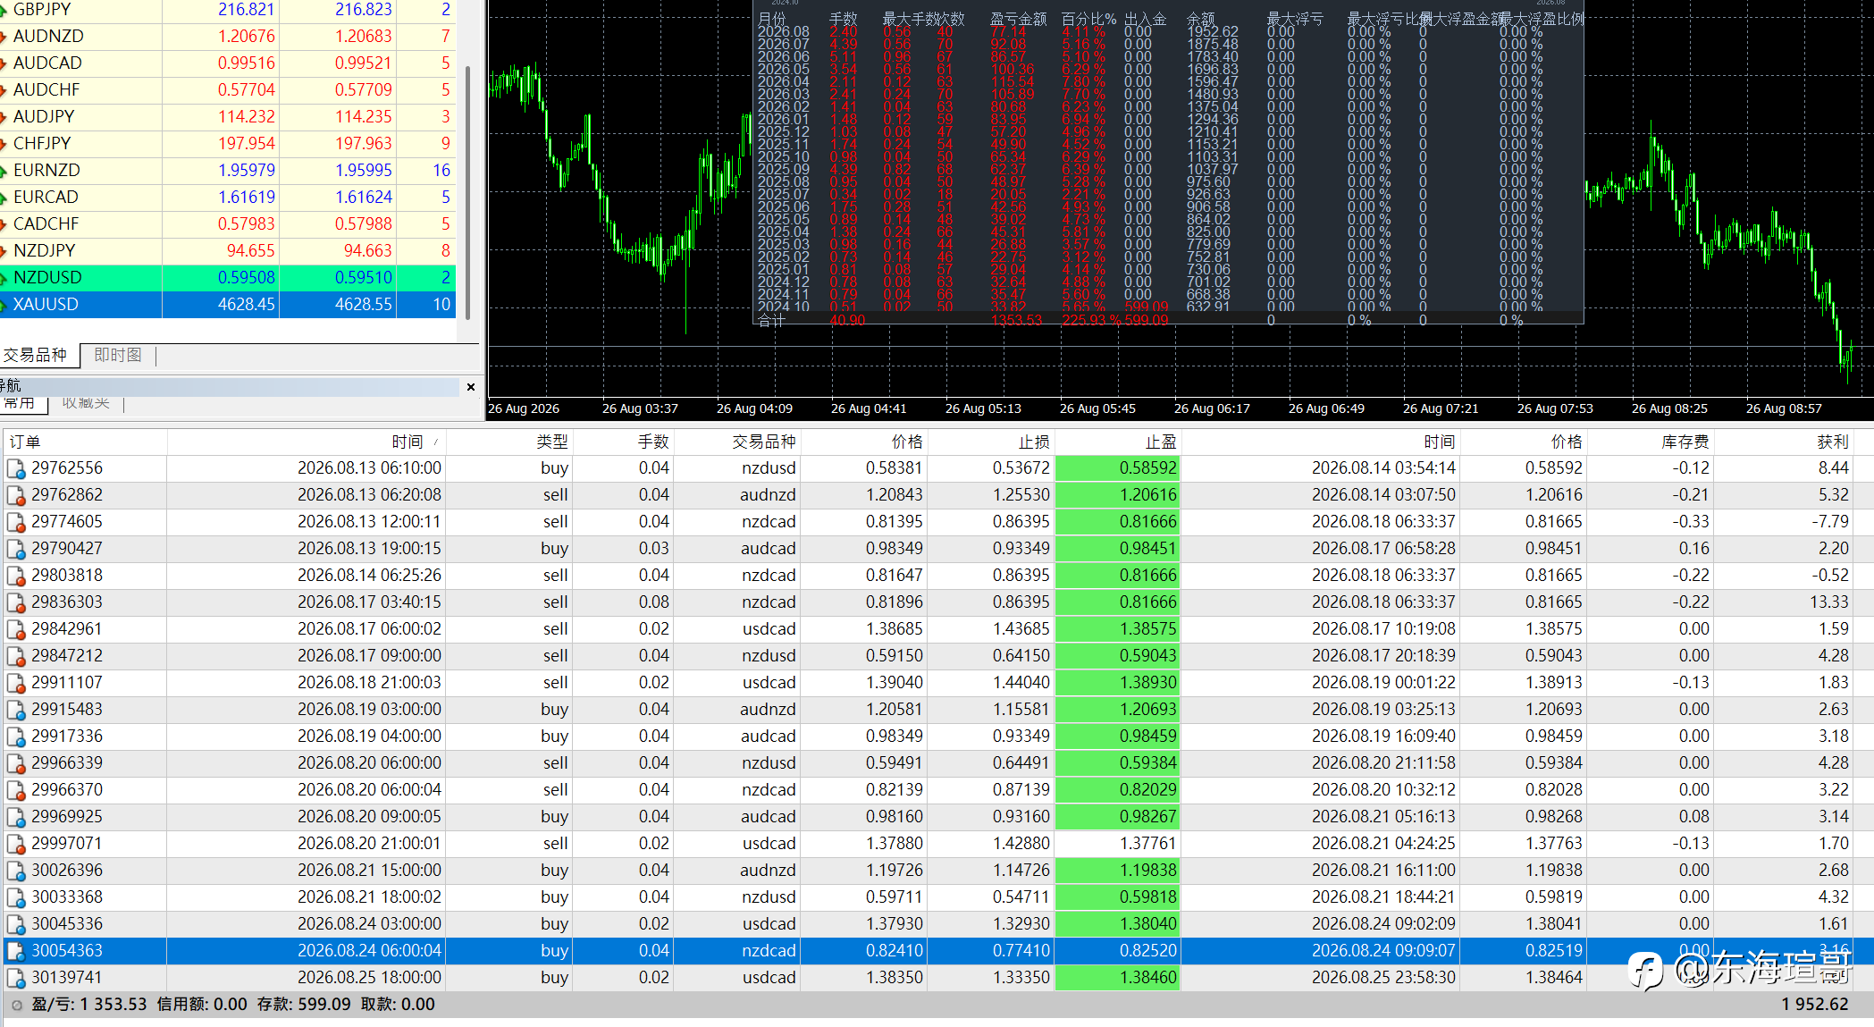Click the order icon for 29966370
The height and width of the screenshot is (1027, 1874).
(16, 790)
